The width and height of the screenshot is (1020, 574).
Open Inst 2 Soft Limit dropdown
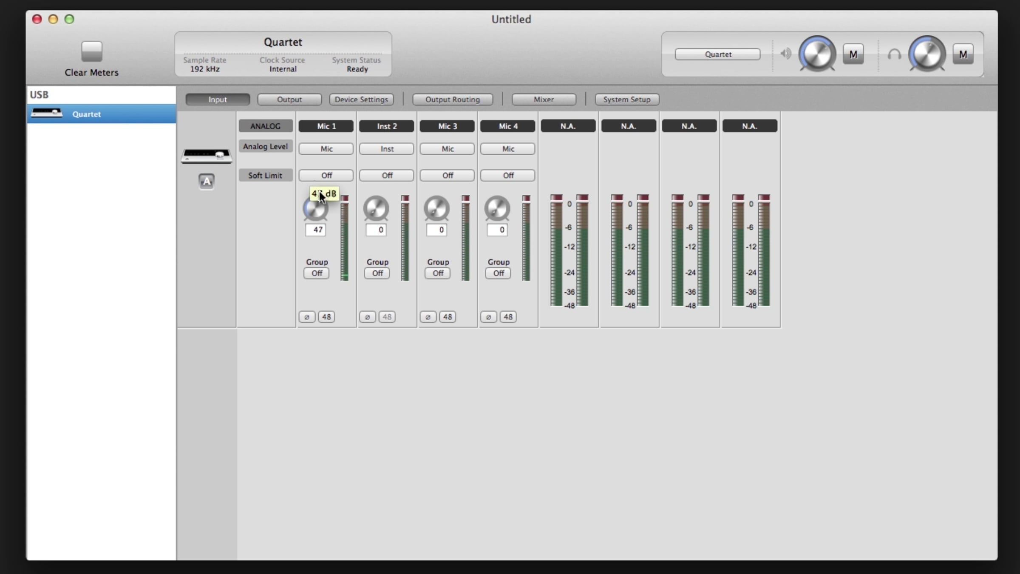coord(387,175)
